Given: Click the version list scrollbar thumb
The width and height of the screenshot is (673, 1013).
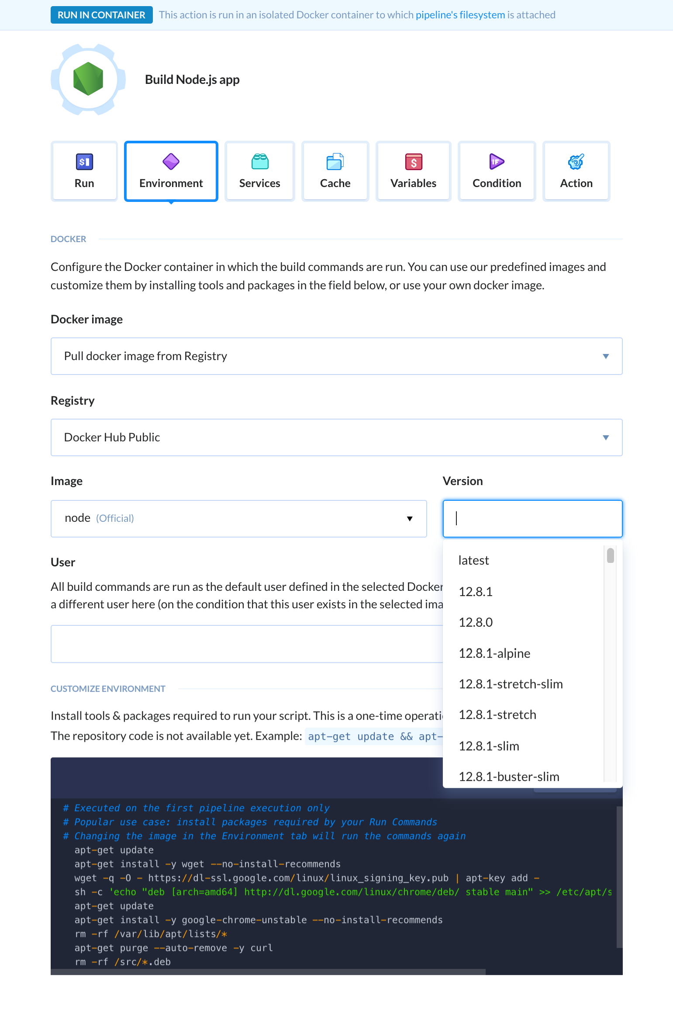Looking at the screenshot, I should click(611, 555).
